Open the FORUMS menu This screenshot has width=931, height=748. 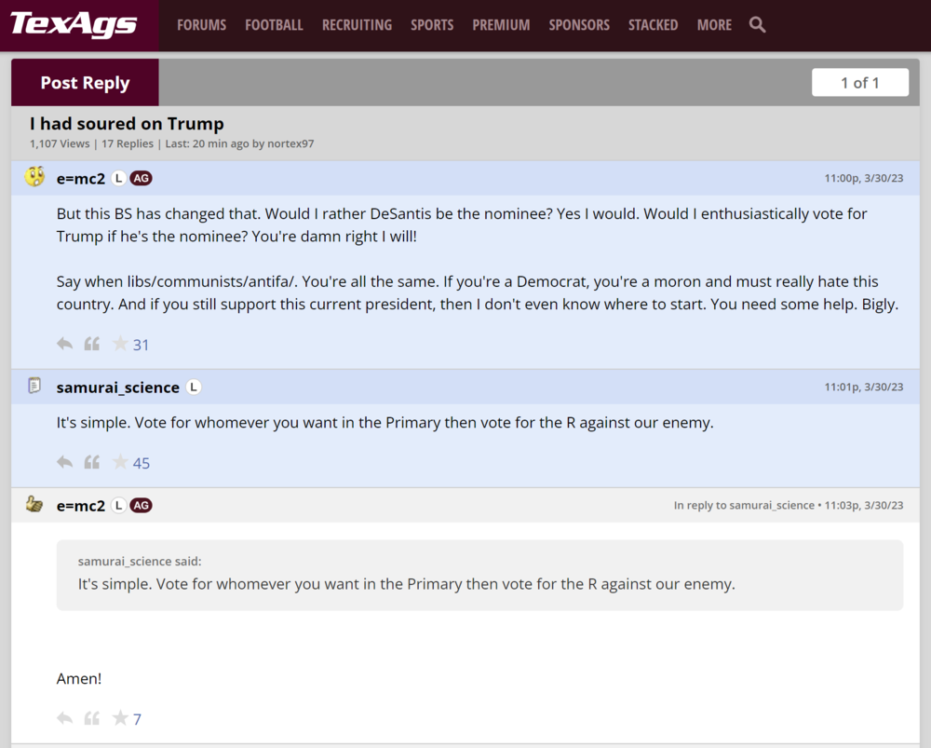pyautogui.click(x=201, y=25)
